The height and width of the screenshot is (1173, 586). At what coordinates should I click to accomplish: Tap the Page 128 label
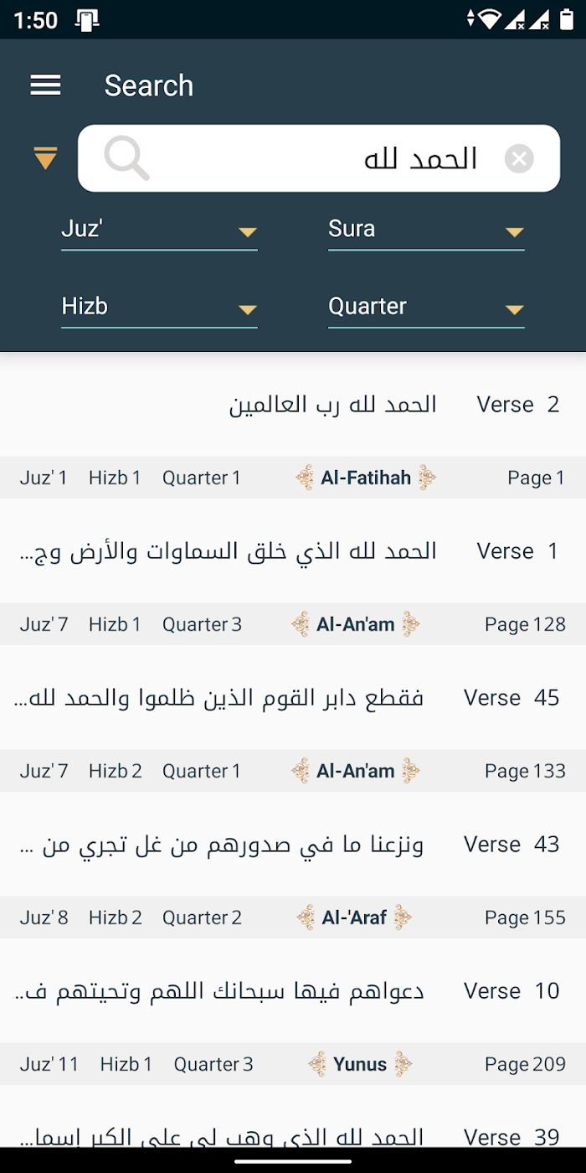click(x=525, y=625)
